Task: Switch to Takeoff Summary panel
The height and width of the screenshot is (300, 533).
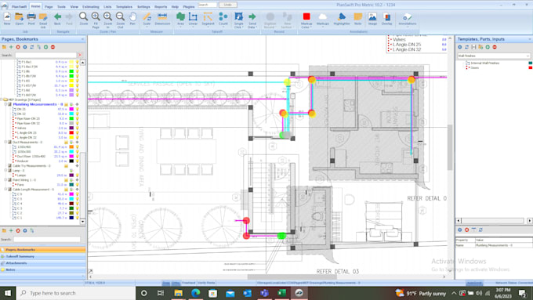Action: [x=43, y=256]
